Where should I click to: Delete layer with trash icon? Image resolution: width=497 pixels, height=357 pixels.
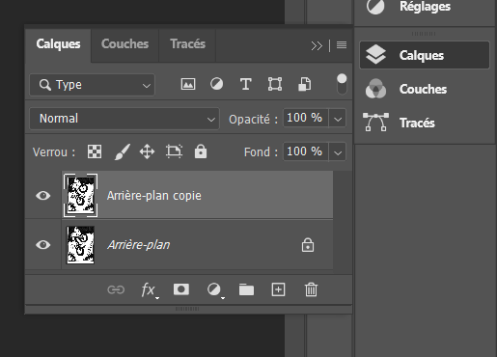[311, 289]
